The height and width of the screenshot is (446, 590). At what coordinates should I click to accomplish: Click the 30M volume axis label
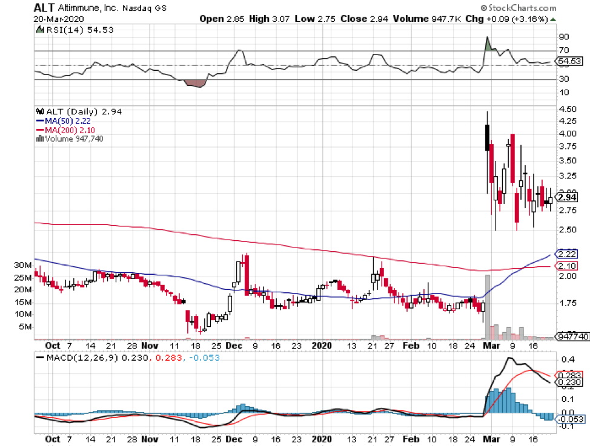point(23,265)
